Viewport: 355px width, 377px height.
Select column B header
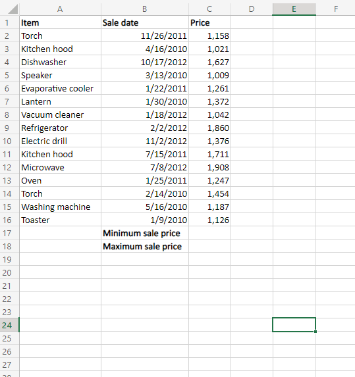click(145, 9)
